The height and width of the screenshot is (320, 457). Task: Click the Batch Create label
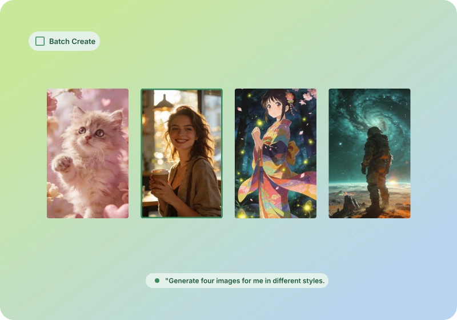click(x=72, y=41)
